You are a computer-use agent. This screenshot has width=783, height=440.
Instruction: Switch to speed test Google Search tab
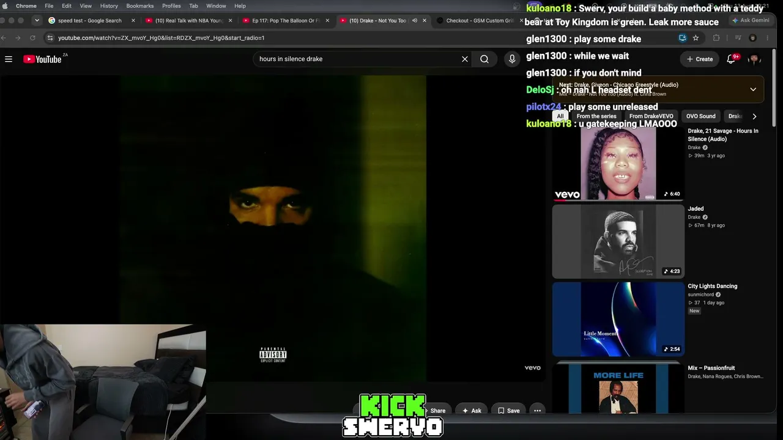(89, 20)
